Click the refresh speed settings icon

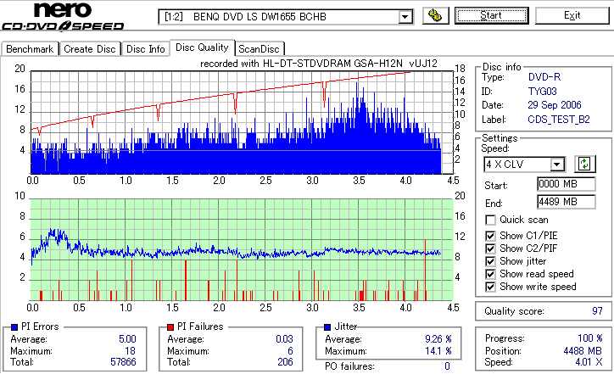pos(584,164)
